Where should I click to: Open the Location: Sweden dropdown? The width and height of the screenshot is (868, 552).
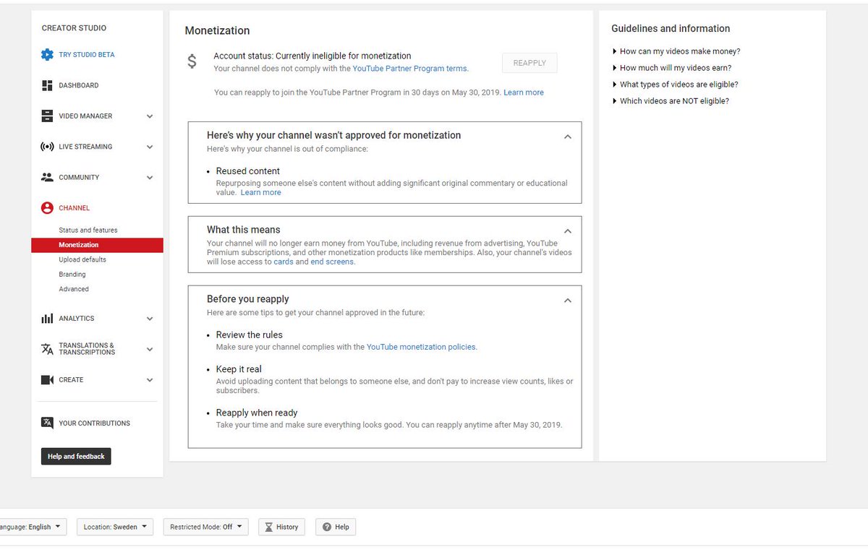coord(115,527)
